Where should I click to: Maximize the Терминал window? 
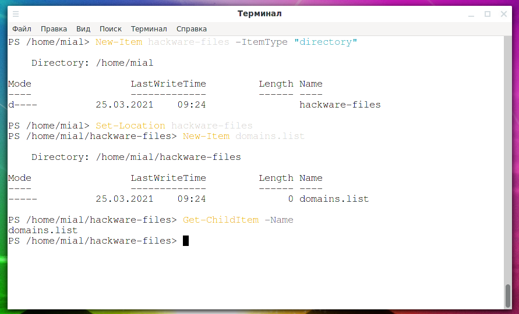click(x=487, y=14)
